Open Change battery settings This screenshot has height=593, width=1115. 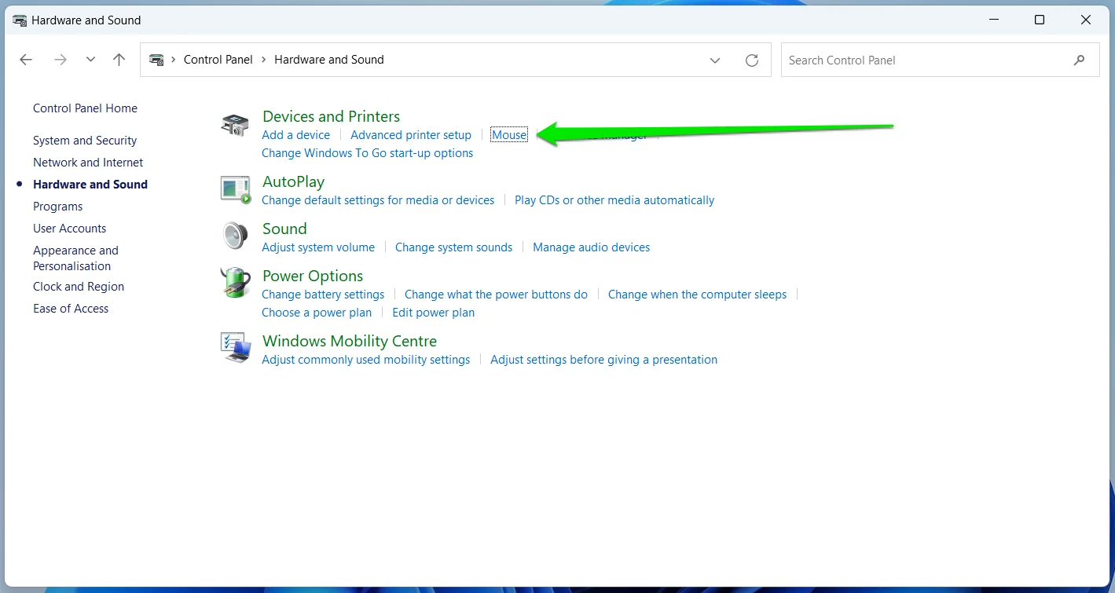323,294
